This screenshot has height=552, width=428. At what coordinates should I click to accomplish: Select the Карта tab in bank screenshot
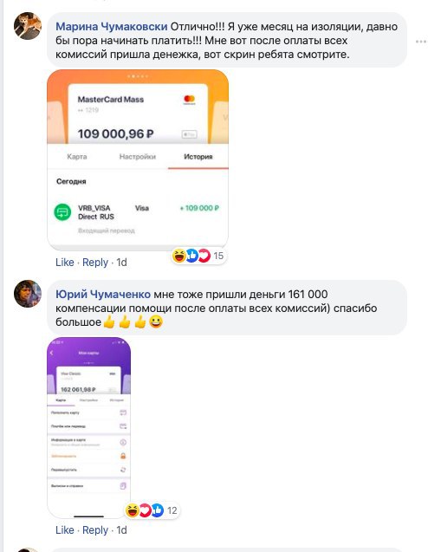[77, 157]
